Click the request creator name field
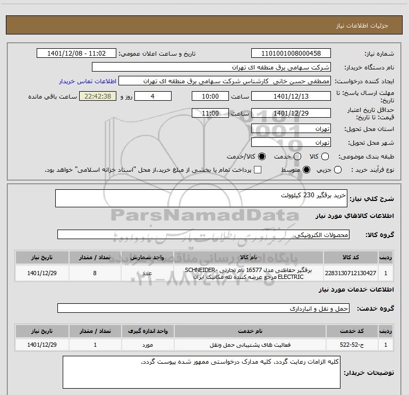 [225, 81]
